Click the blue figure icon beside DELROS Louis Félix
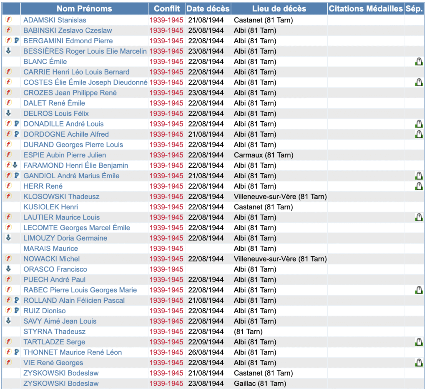The width and height of the screenshot is (427, 389). click(8, 113)
